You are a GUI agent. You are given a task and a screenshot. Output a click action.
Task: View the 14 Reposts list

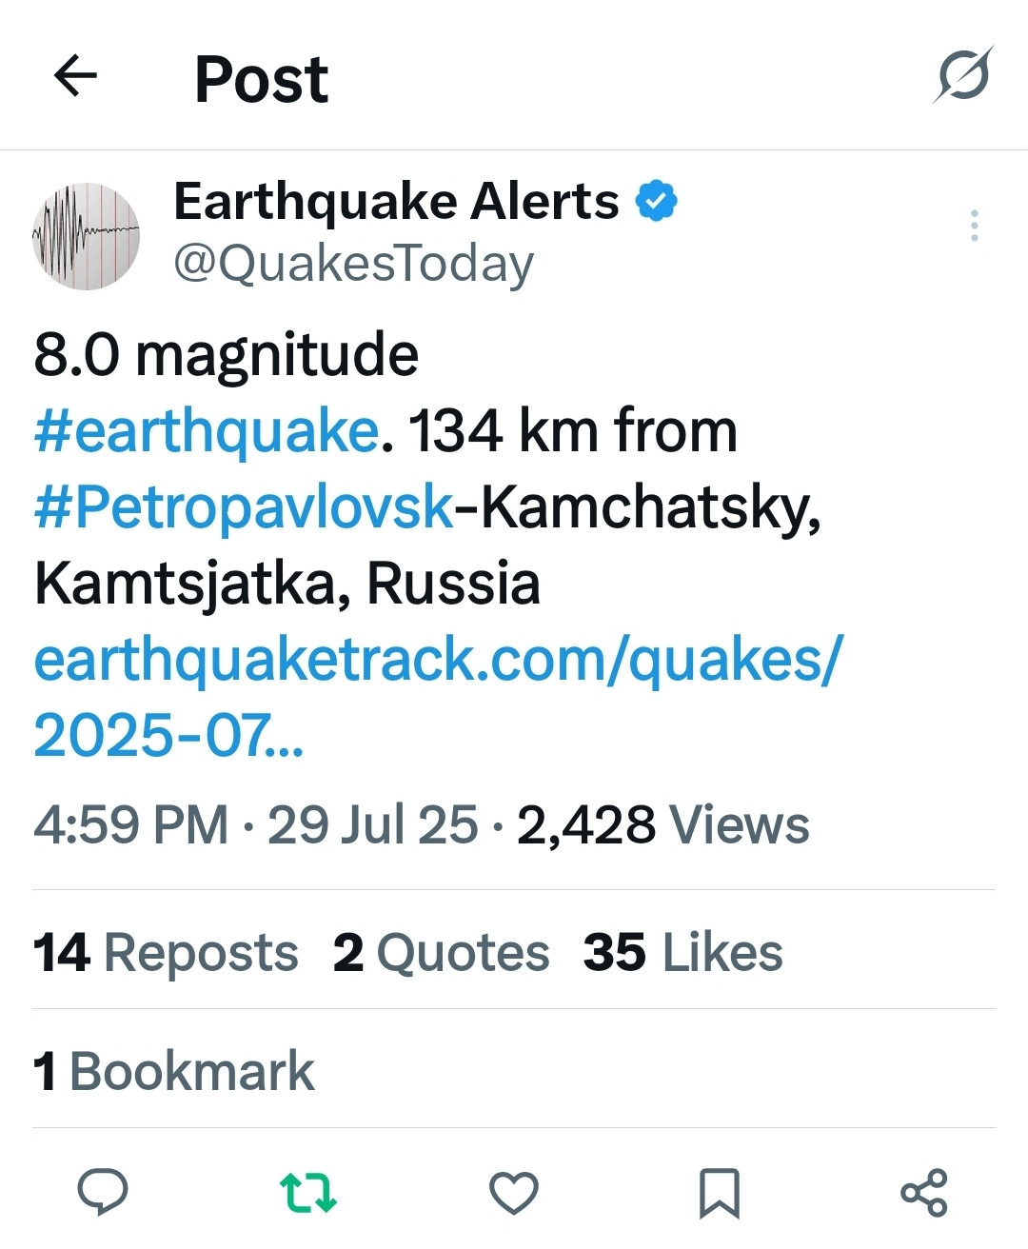tap(166, 952)
